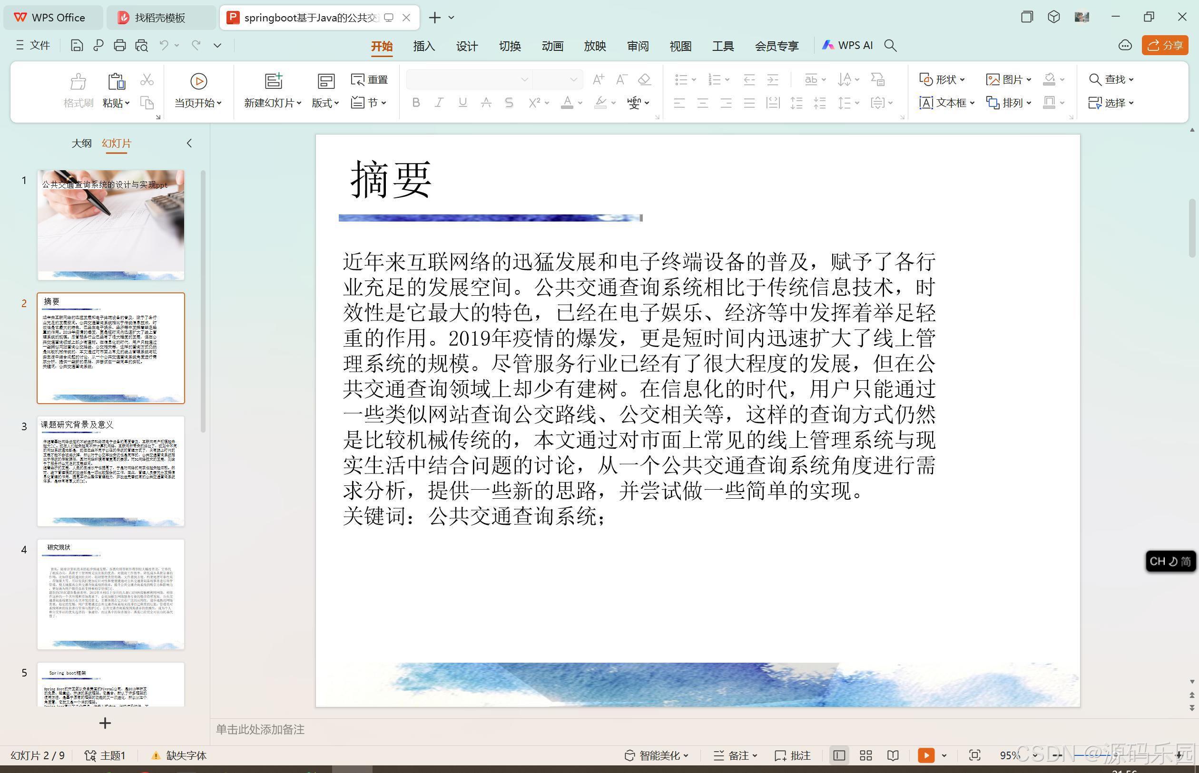Collapse the slide thumbnail panel with left chevron

(x=189, y=143)
